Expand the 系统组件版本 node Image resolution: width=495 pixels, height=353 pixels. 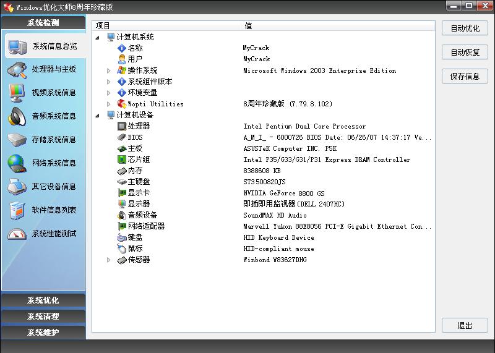(109, 82)
